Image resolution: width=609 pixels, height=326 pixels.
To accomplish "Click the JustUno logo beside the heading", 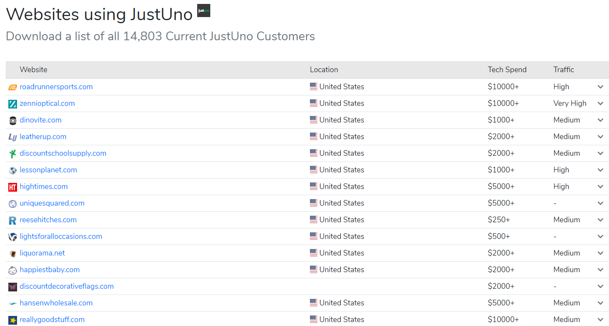I will pos(203,11).
